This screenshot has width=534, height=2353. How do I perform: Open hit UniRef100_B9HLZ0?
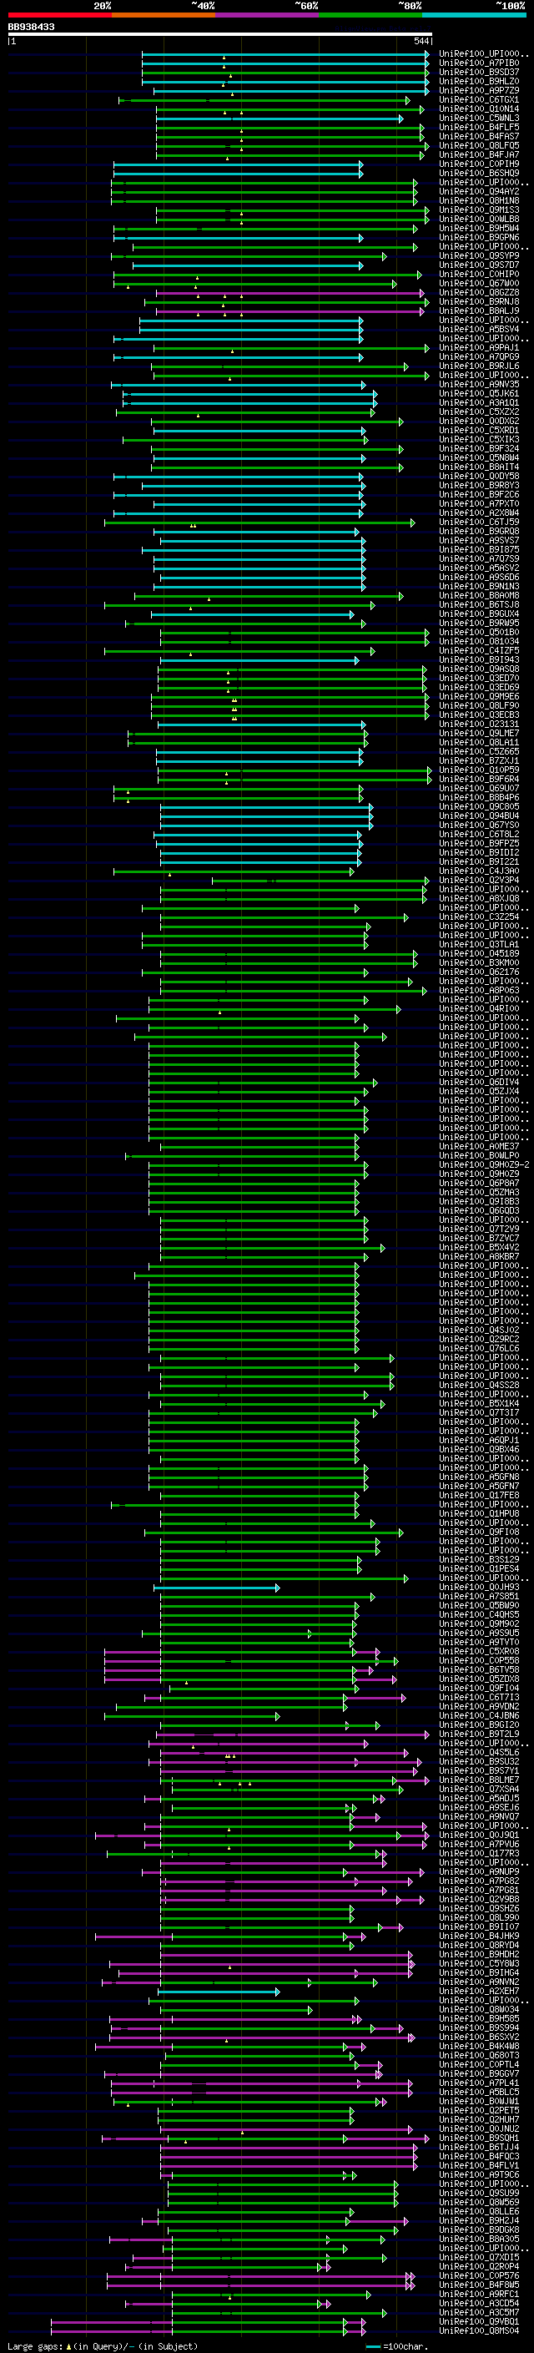point(479,81)
